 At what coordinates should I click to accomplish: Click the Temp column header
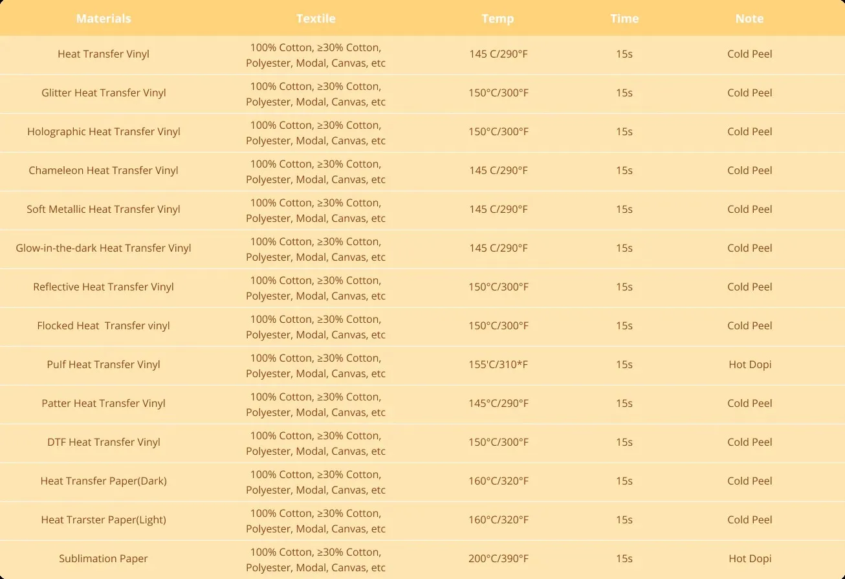coord(498,19)
